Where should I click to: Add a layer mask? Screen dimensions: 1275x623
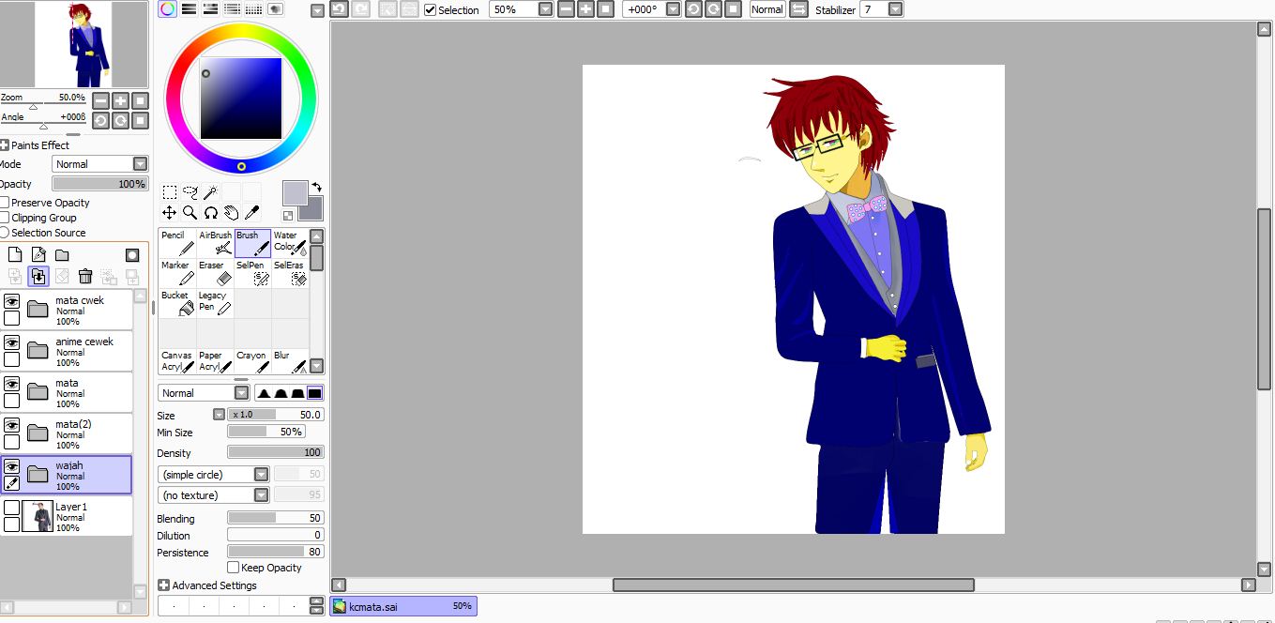pos(132,255)
